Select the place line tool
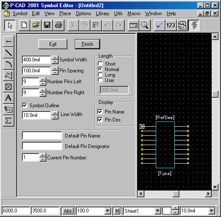This screenshot has width=221, height=217. [8, 53]
